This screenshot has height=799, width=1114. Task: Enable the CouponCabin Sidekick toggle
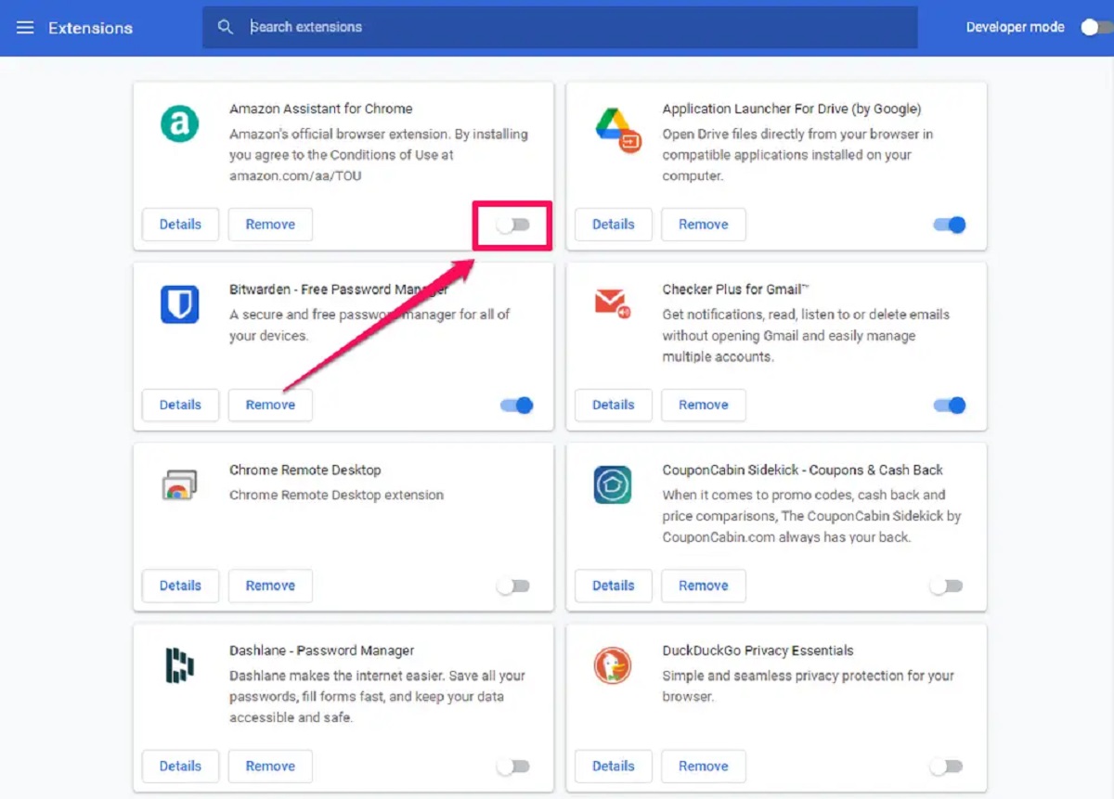click(946, 586)
